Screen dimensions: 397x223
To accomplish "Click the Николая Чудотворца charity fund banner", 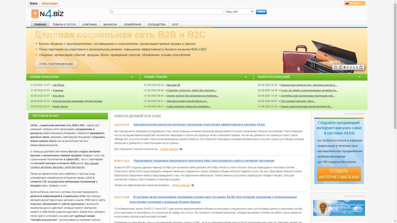I will click(339, 208).
